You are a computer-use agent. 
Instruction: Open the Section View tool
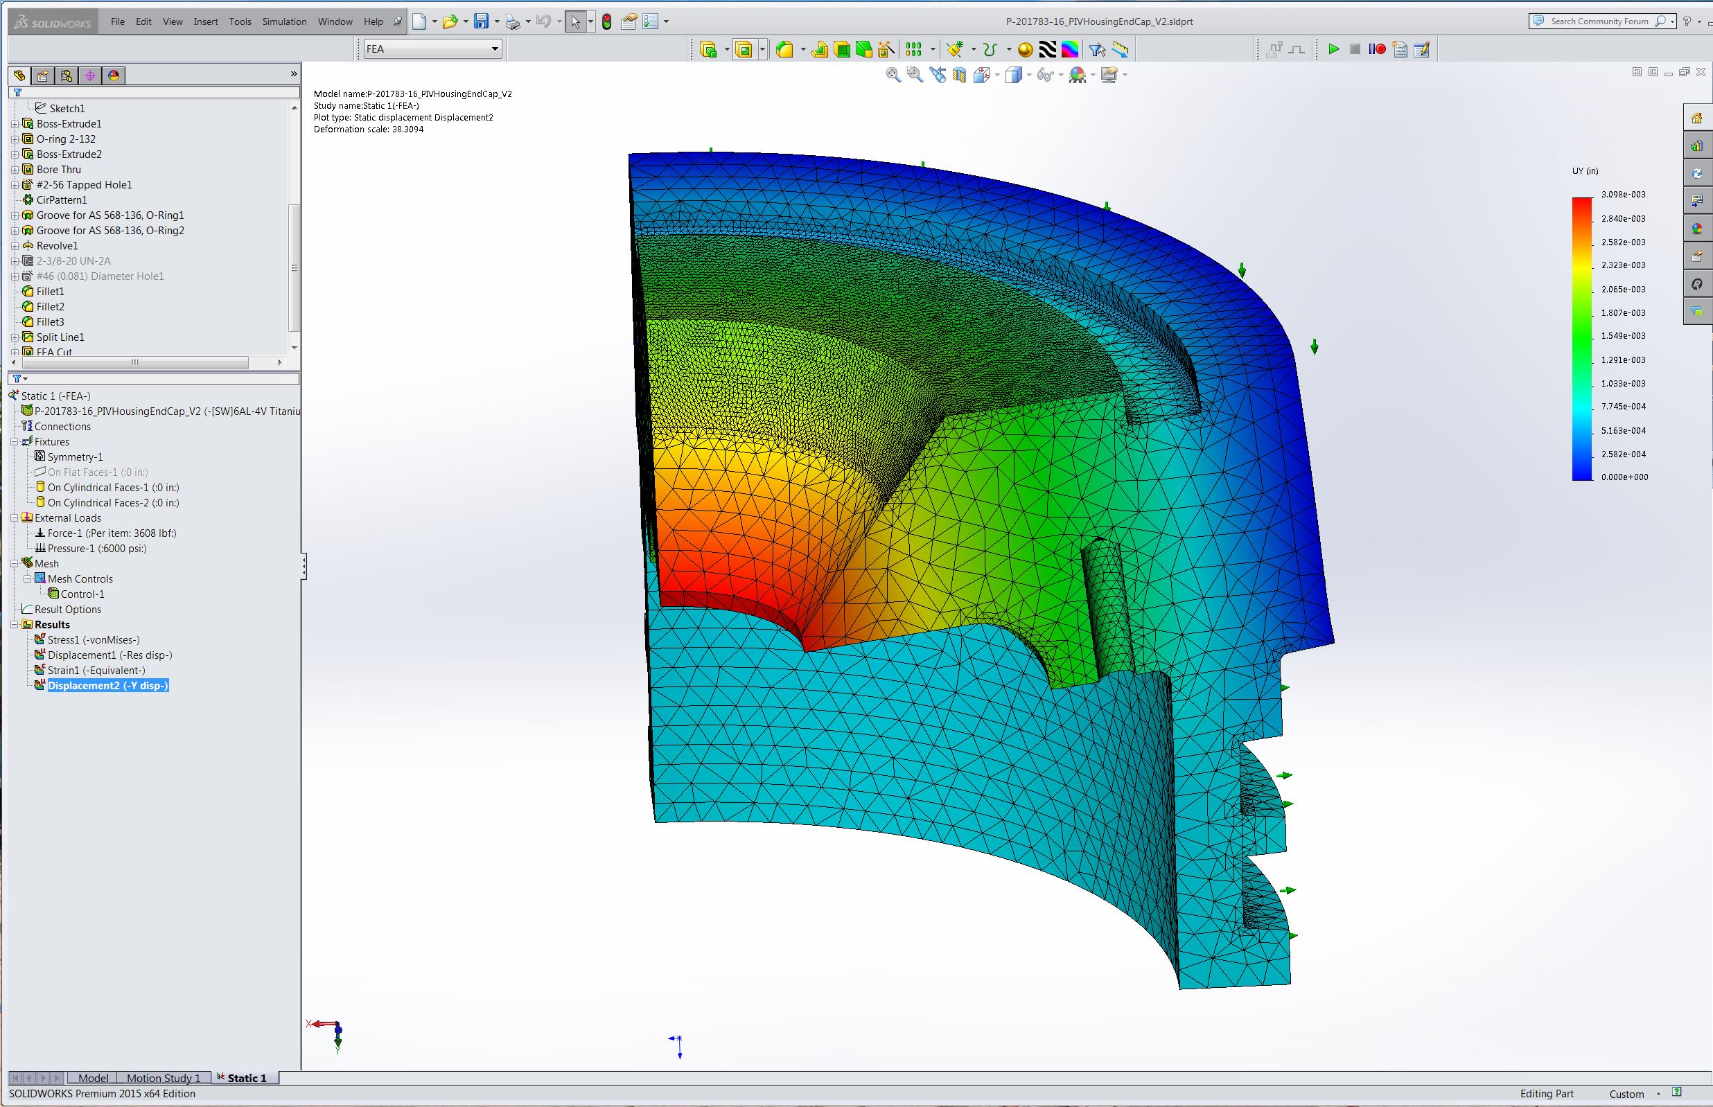[x=959, y=75]
